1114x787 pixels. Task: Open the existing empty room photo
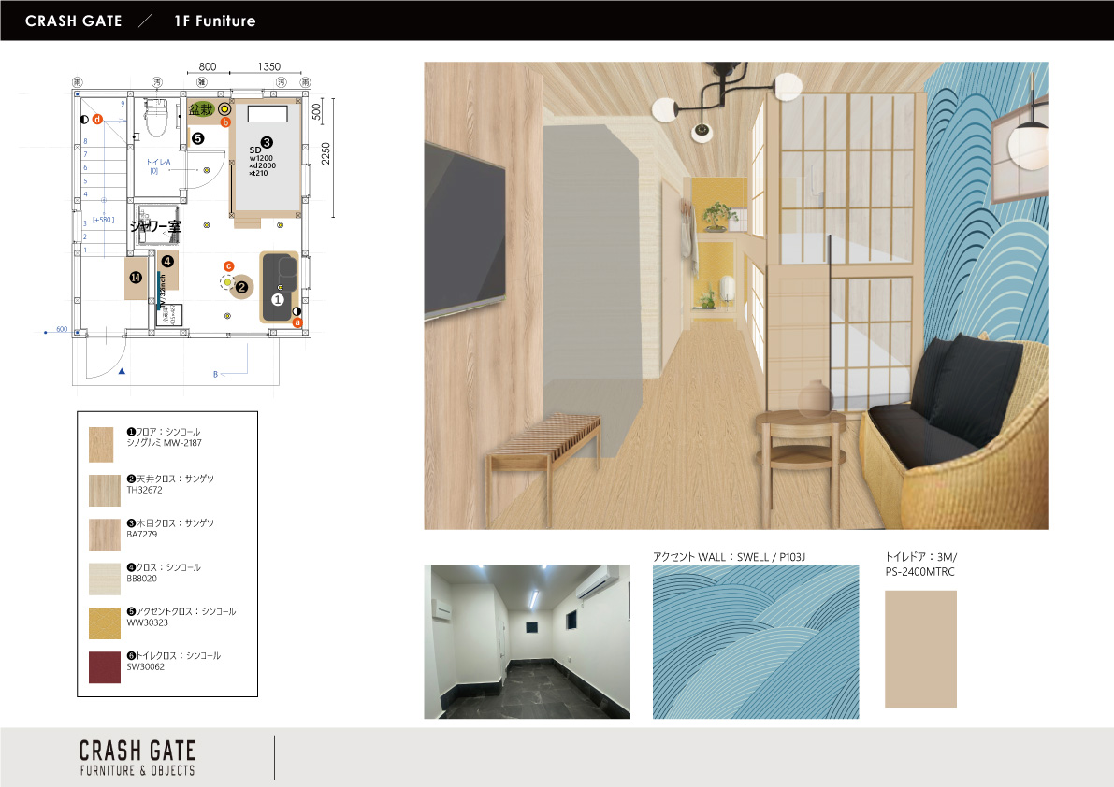pyautogui.click(x=527, y=641)
